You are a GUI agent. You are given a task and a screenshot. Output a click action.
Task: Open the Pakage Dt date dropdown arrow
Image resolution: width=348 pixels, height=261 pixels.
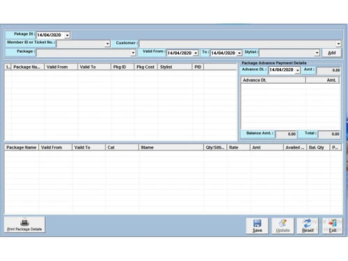pos(68,35)
